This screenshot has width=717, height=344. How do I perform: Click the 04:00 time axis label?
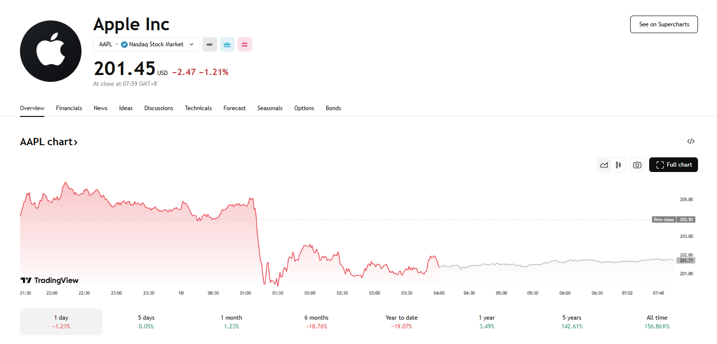[439, 293]
